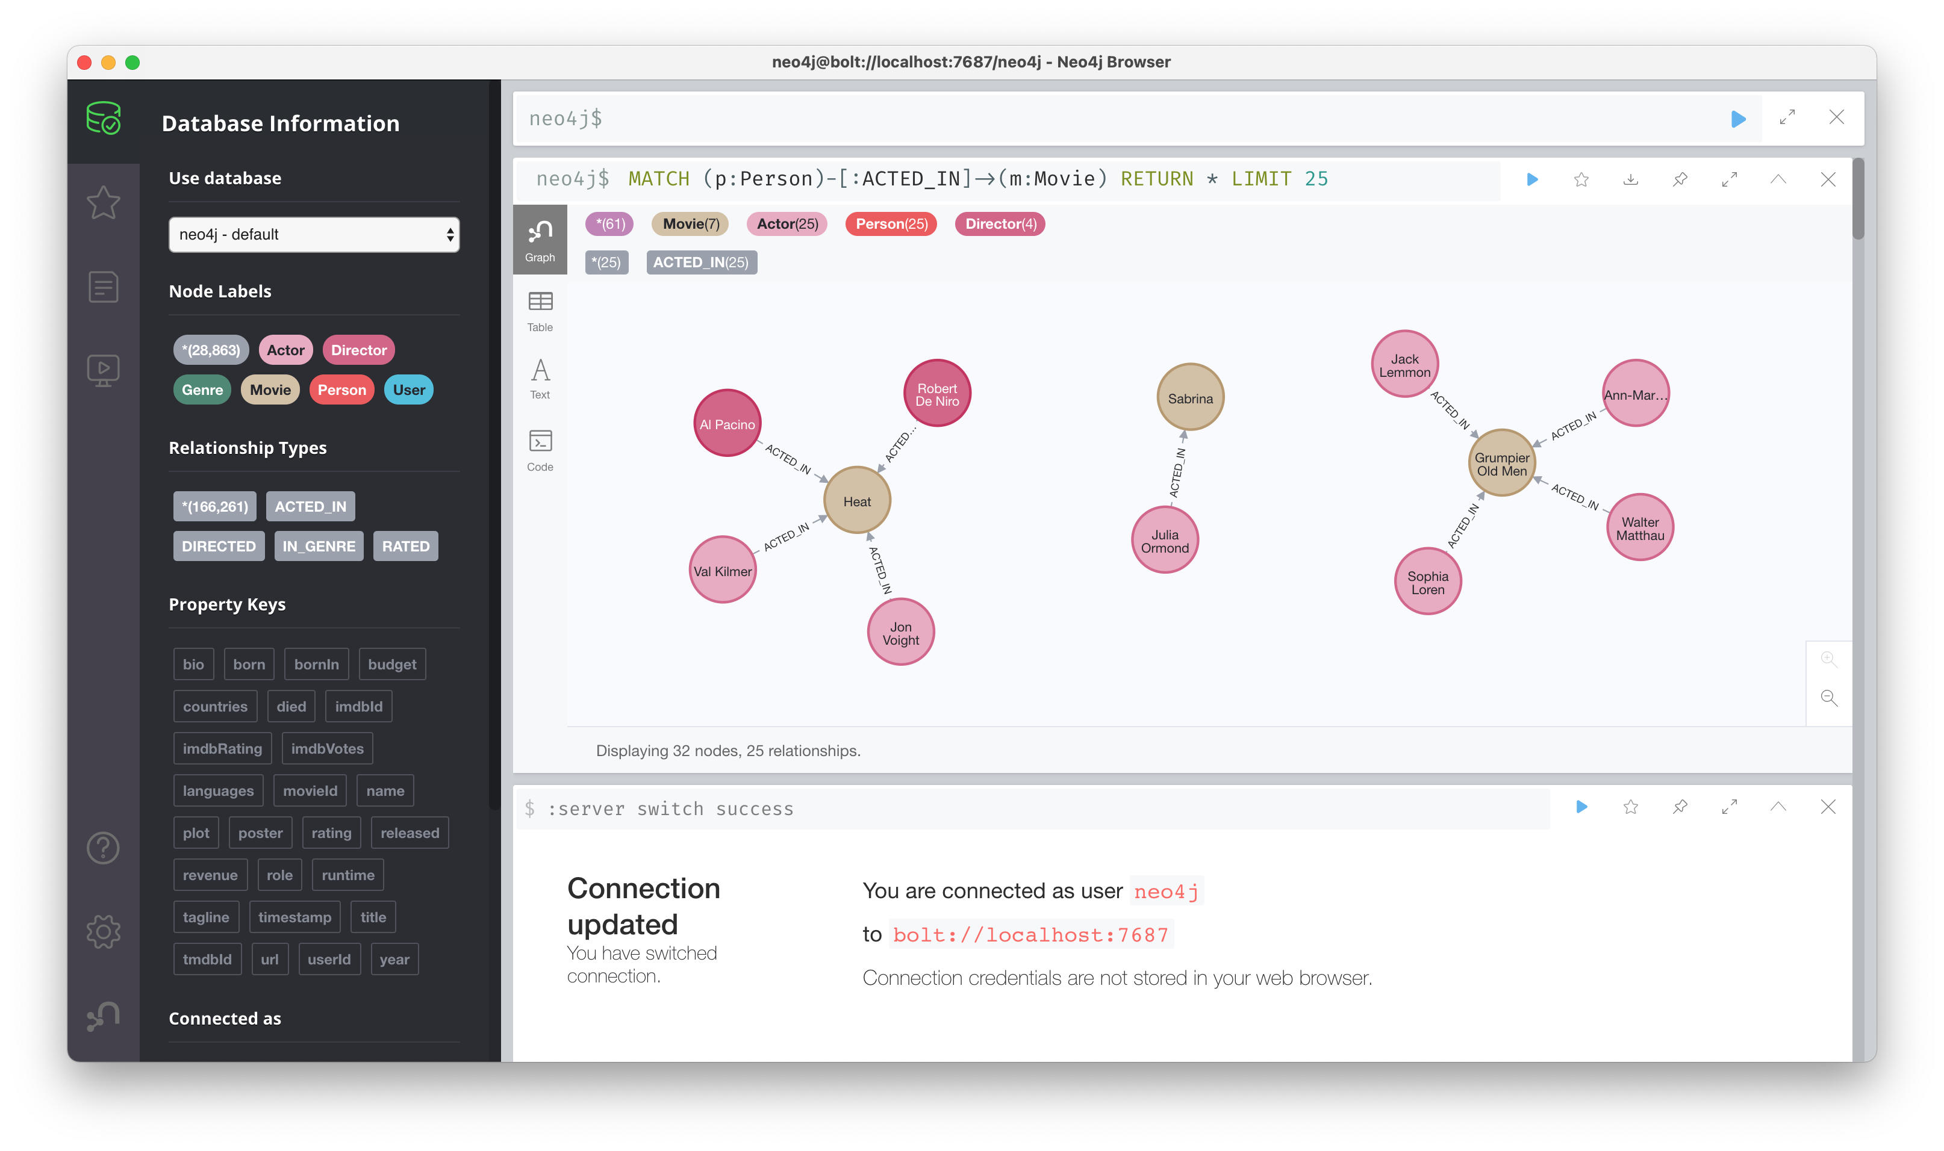This screenshot has height=1151, width=1944.
Task: Fullscreen the server switch success frame
Action: [1729, 807]
